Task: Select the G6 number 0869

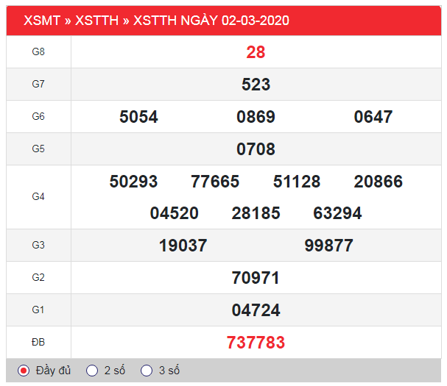Action: [x=256, y=117]
